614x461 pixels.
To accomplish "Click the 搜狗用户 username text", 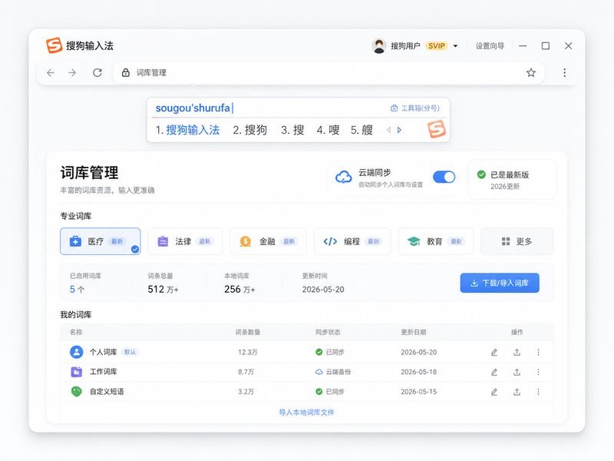I will (x=405, y=46).
